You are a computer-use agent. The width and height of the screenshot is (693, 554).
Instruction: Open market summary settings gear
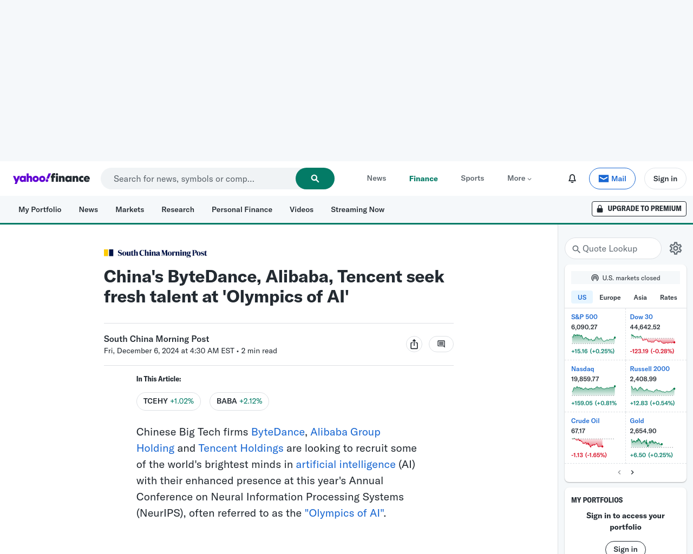[x=676, y=248]
